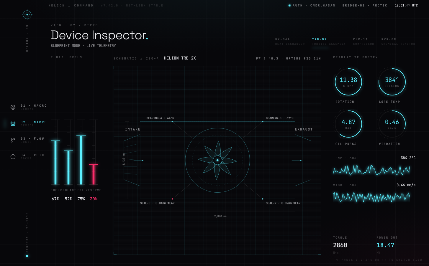Click the BLUEPRINT MODE LIVE TELEMETRY subtitle
This screenshot has height=266, width=429.
83,46
